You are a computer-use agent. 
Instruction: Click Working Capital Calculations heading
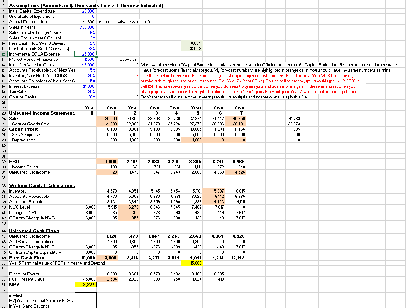[x=42, y=186]
